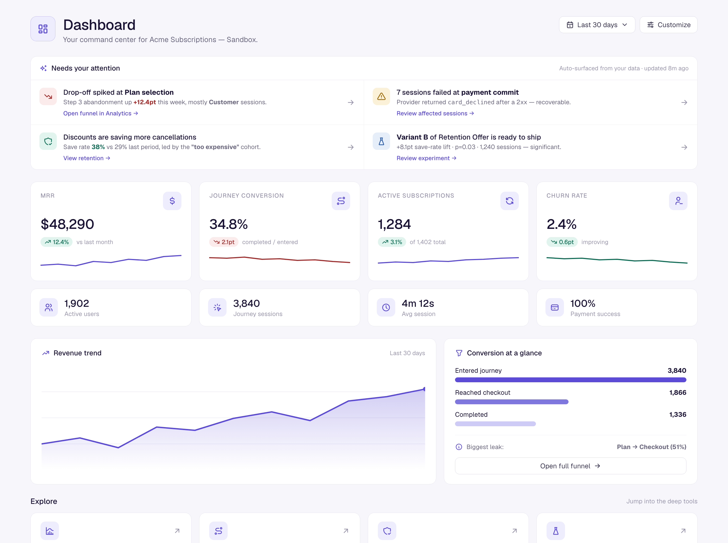Viewport: 728px width, 543px height.
Task: Click the shield icon in Explore section
Action: click(x=387, y=531)
